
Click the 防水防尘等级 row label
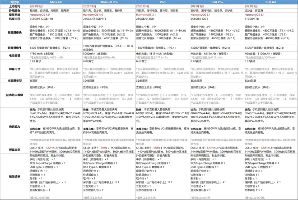pos(14,96)
